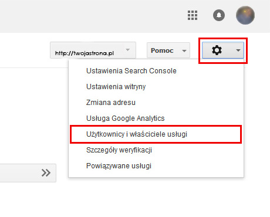Select Ustawienia Search Console
This screenshot has height=217, width=270.
point(131,71)
